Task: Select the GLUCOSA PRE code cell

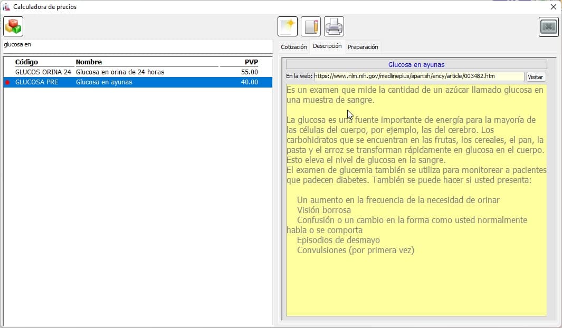Action: 36,82
